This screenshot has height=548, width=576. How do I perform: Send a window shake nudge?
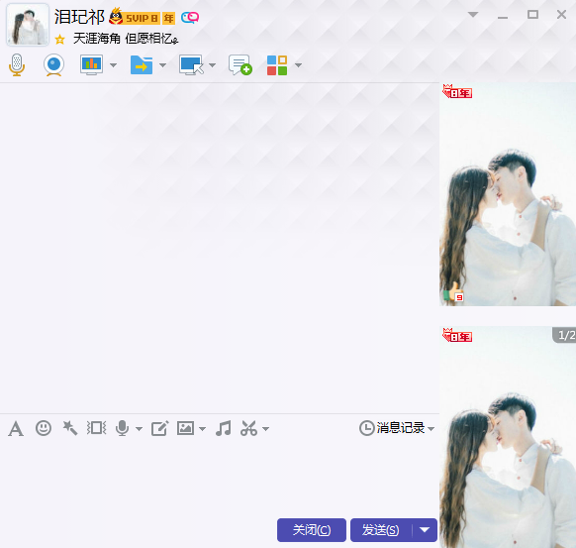point(97,428)
